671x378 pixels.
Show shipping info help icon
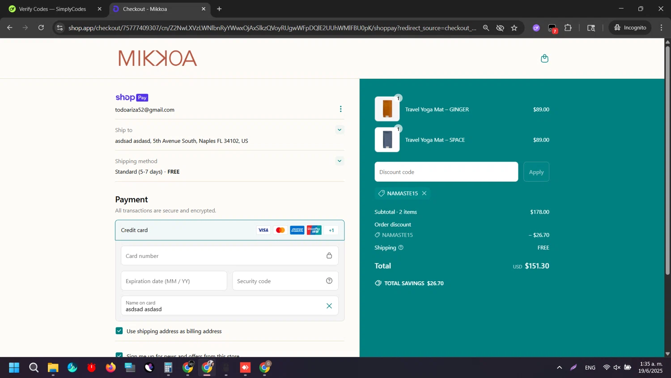[401, 247]
